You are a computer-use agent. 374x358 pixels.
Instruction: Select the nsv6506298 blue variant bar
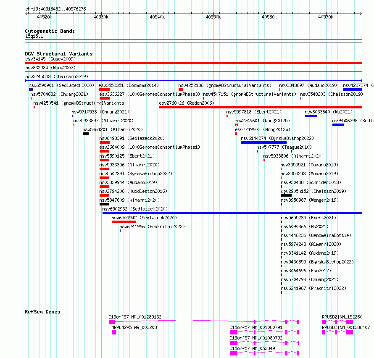click(338, 125)
